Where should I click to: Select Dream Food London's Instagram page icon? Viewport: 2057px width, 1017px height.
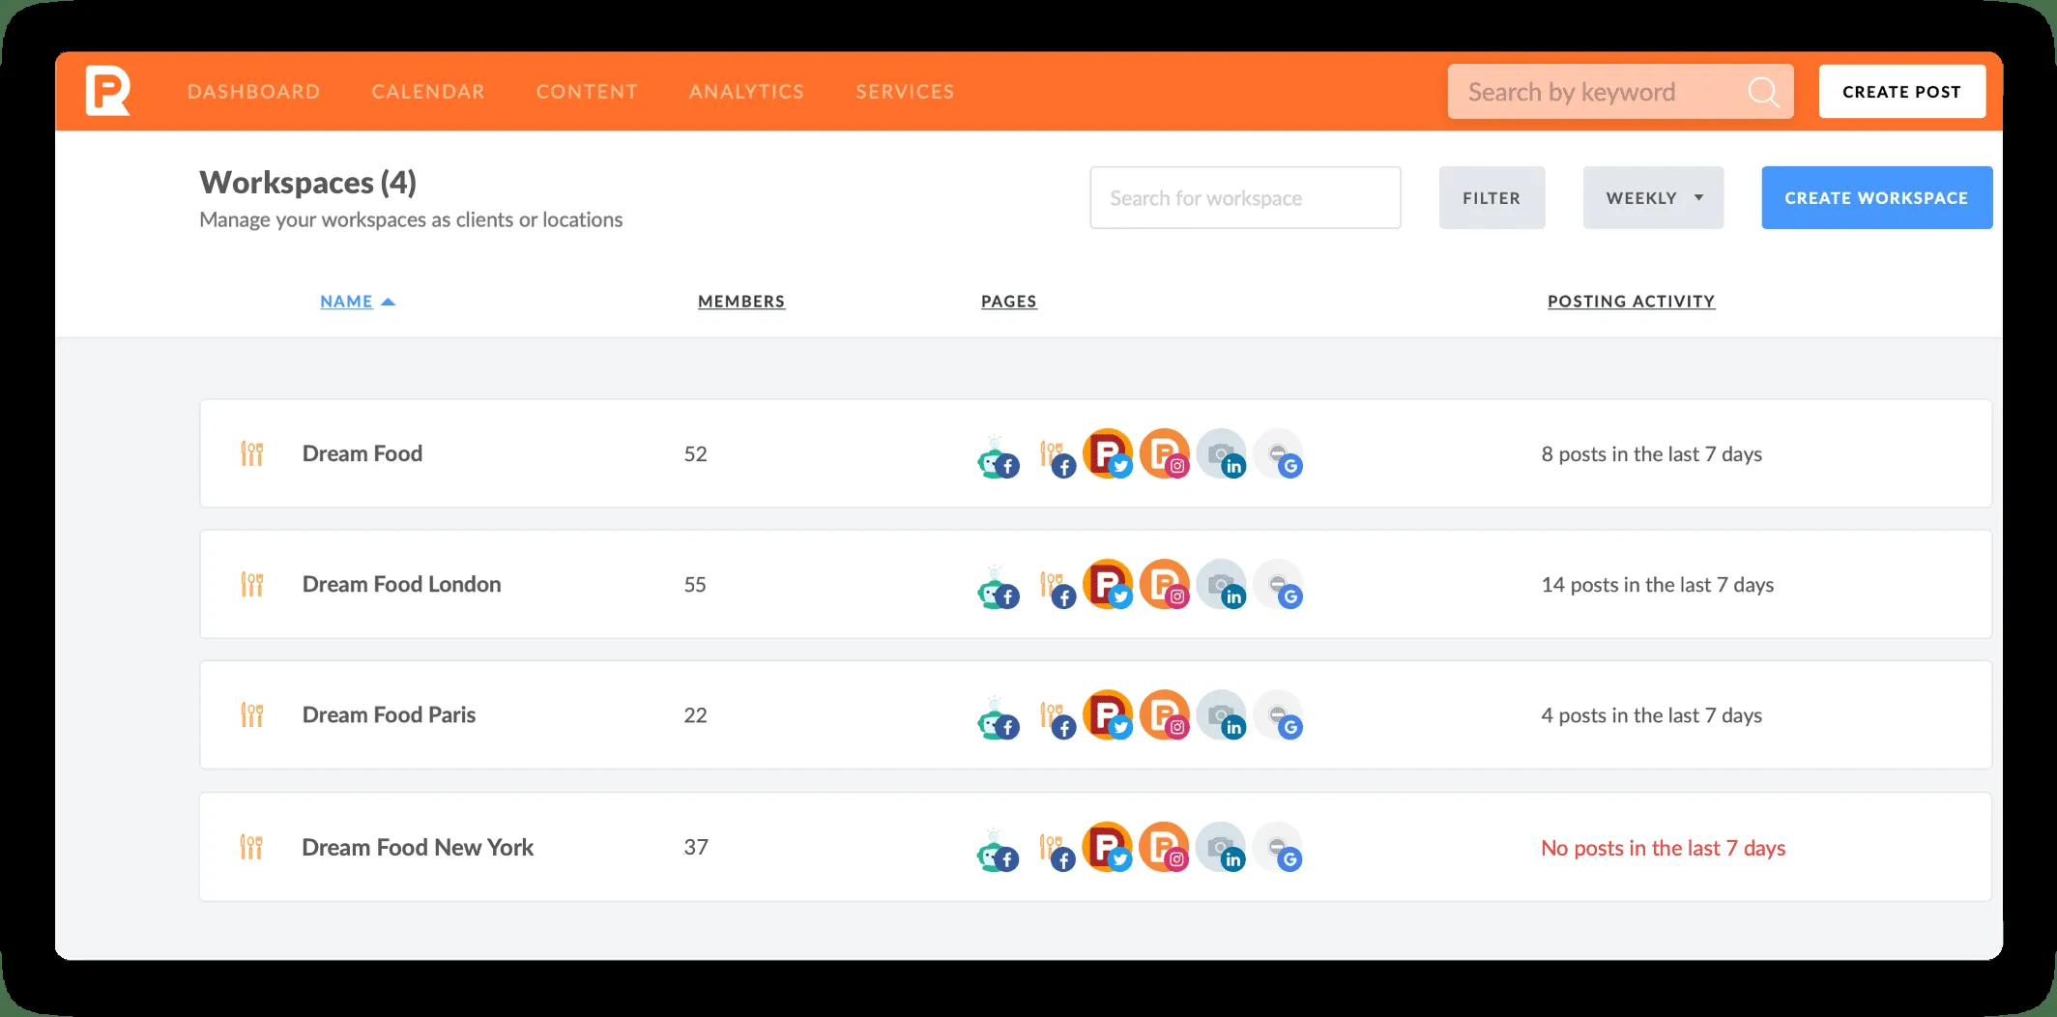coord(1165,584)
